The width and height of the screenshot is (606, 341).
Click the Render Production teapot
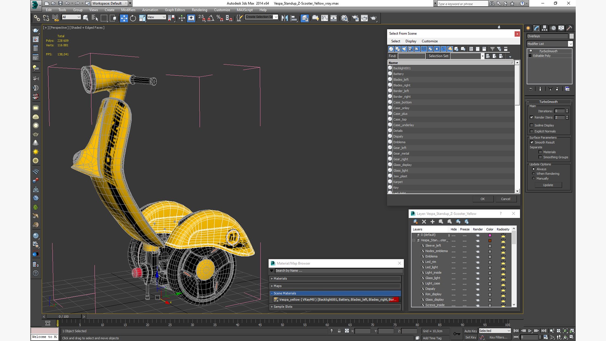tap(374, 18)
